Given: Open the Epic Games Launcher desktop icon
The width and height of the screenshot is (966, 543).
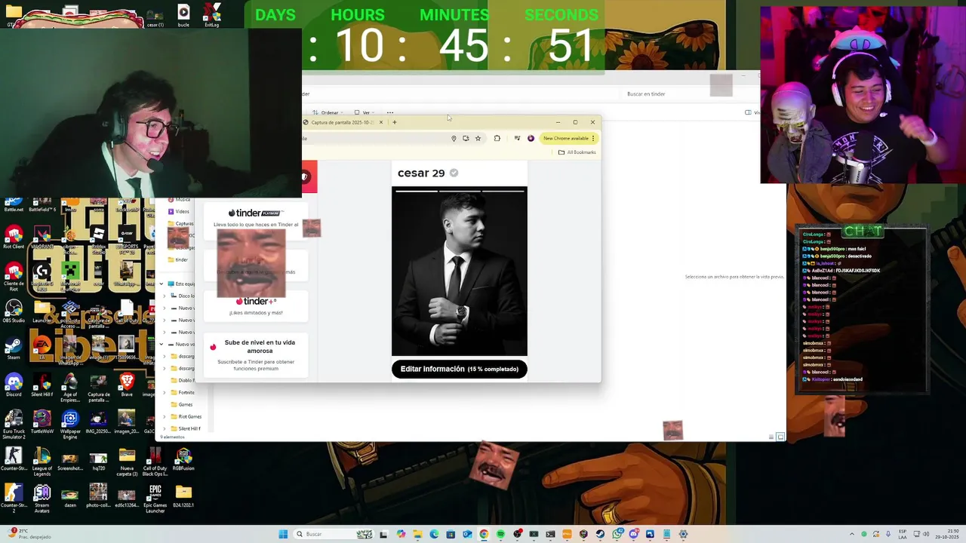Looking at the screenshot, I should [155, 499].
